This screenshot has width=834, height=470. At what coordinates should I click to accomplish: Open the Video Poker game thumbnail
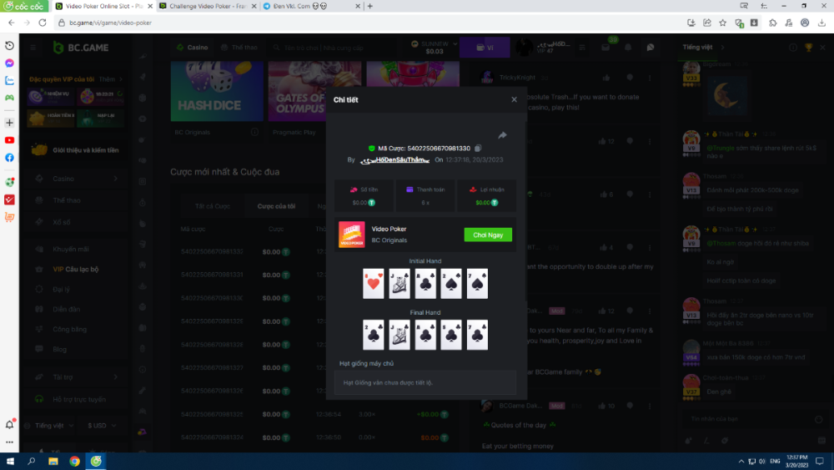tap(351, 235)
